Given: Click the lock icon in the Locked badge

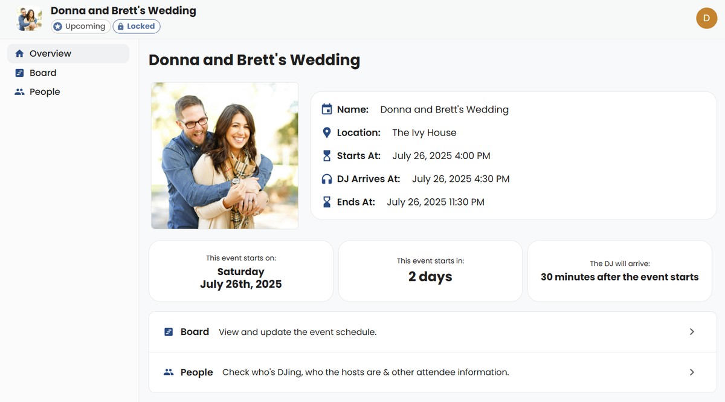Looking at the screenshot, I should [x=120, y=27].
